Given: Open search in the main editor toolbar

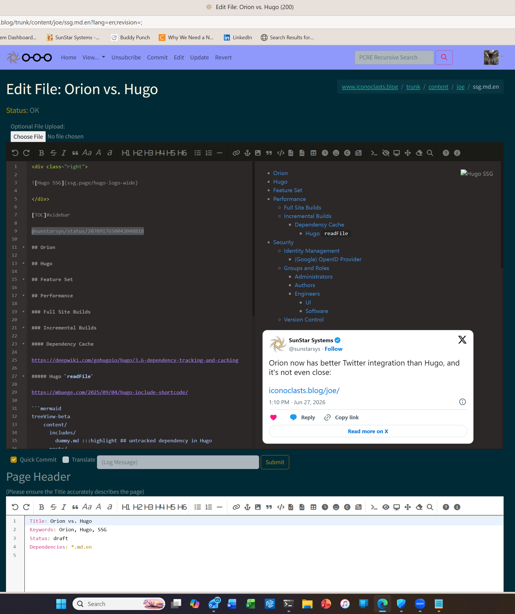Looking at the screenshot, I should pyautogui.click(x=430, y=153).
